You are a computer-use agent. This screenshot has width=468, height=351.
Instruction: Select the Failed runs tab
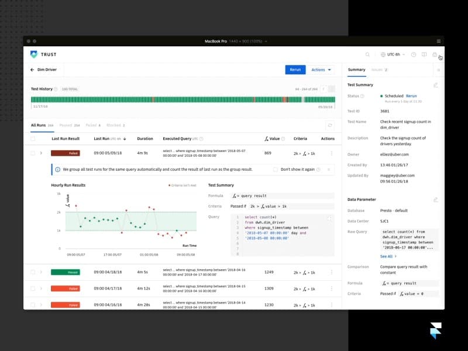tap(93, 125)
